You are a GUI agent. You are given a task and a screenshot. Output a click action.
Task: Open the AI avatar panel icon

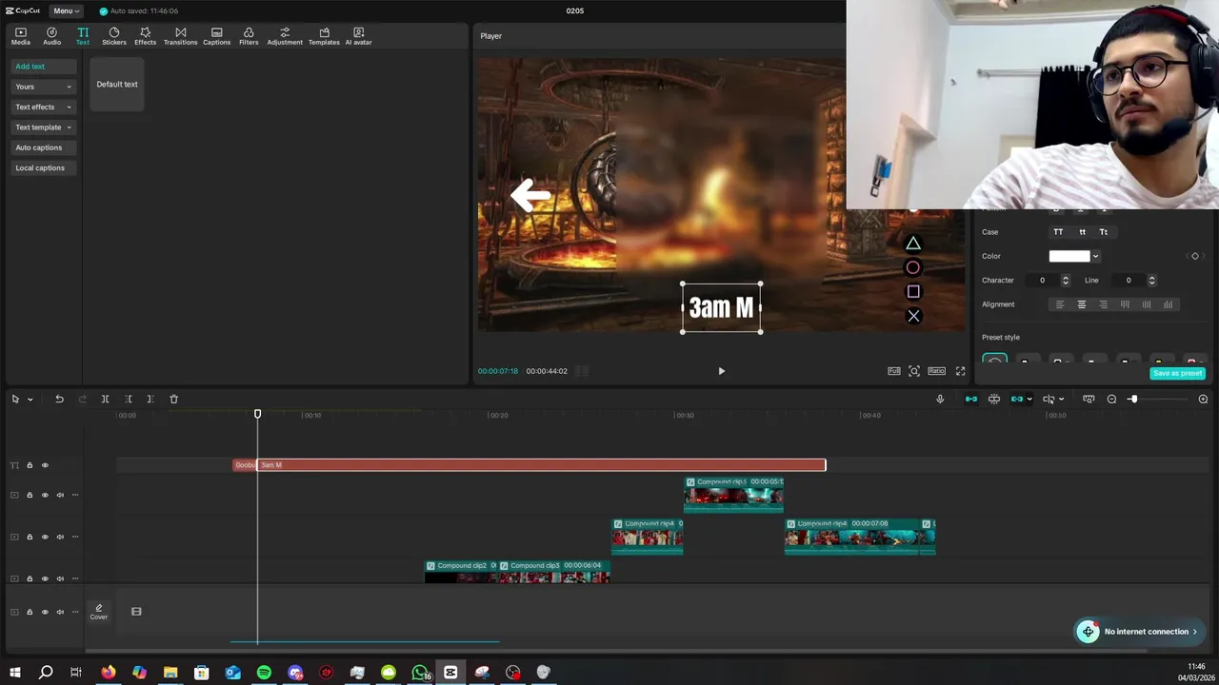pyautogui.click(x=358, y=36)
